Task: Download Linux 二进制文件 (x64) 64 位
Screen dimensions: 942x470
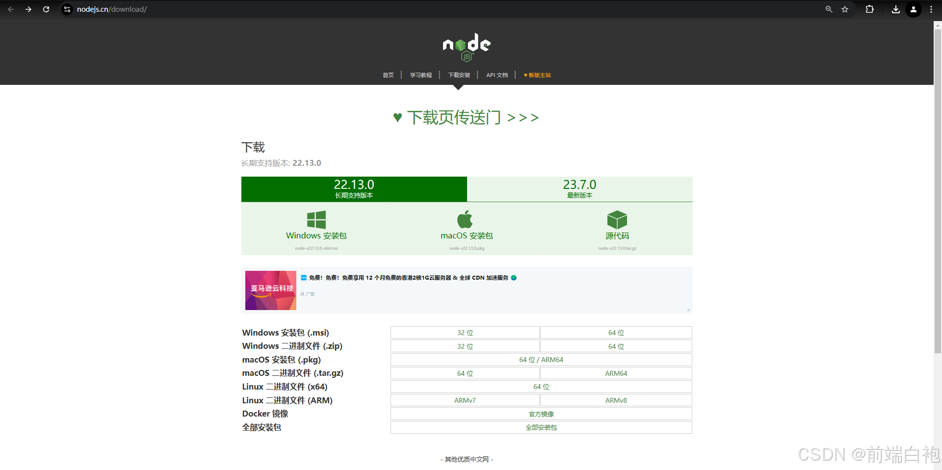Action: [541, 387]
